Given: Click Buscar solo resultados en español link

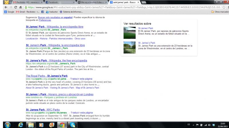Looking at the screenshot, I should pos(55,17).
